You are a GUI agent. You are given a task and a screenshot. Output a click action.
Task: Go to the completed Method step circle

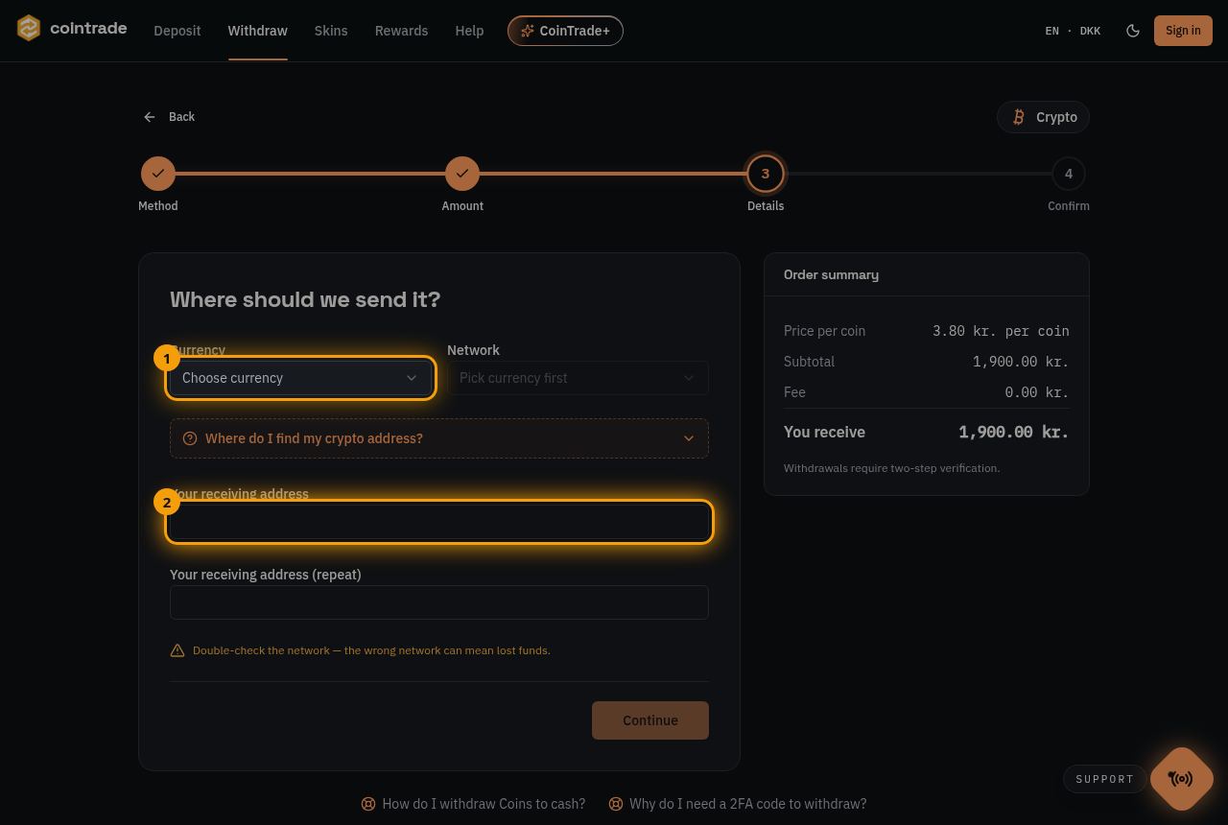click(158, 174)
